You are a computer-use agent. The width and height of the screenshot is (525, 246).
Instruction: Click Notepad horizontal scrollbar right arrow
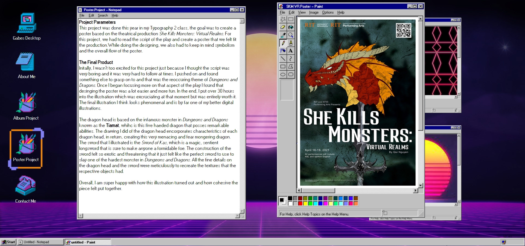[x=237, y=216]
